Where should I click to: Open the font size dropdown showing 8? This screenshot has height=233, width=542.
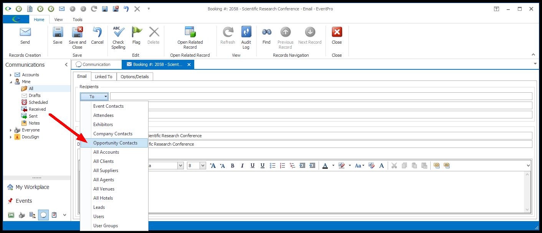(203, 166)
